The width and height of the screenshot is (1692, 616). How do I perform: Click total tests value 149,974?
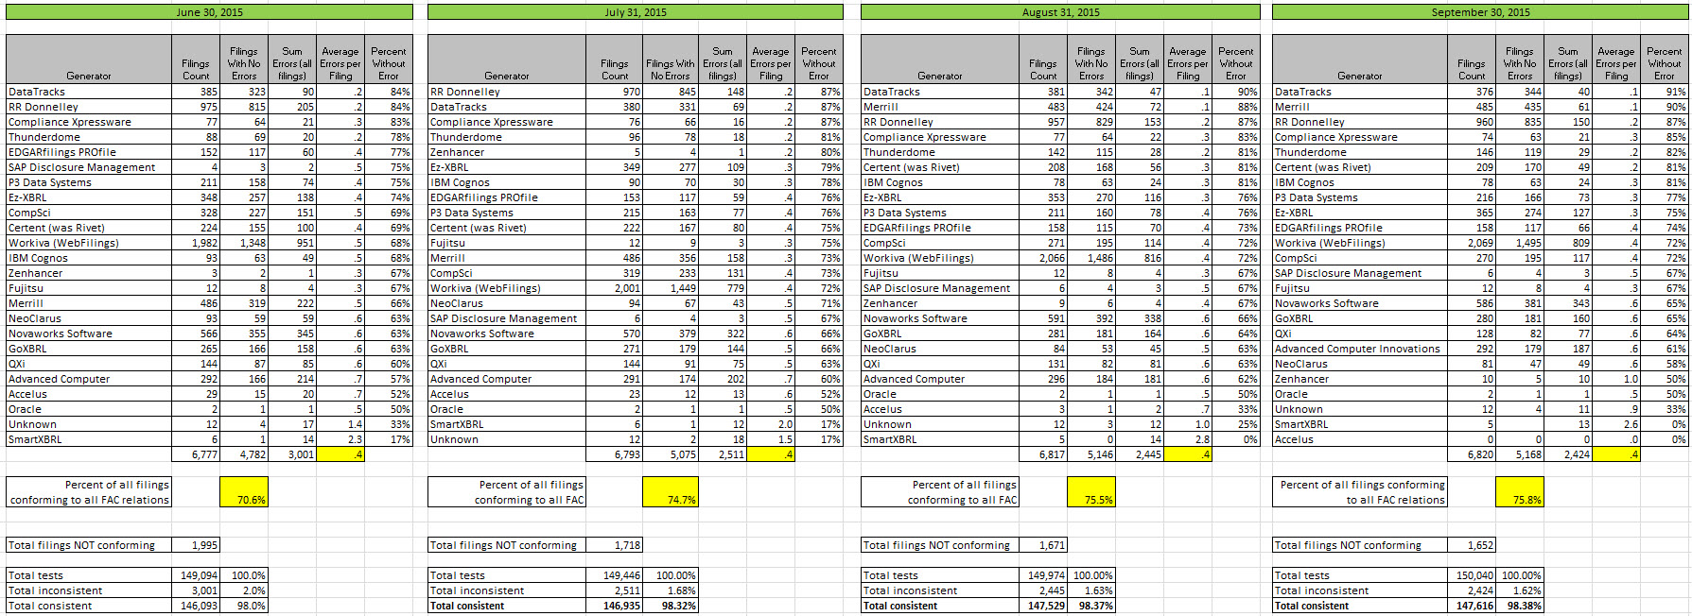coord(1043,575)
